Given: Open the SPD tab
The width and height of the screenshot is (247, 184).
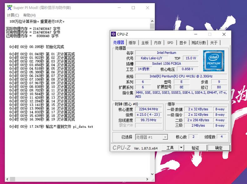Looking at the screenshot, I should 170,43.
